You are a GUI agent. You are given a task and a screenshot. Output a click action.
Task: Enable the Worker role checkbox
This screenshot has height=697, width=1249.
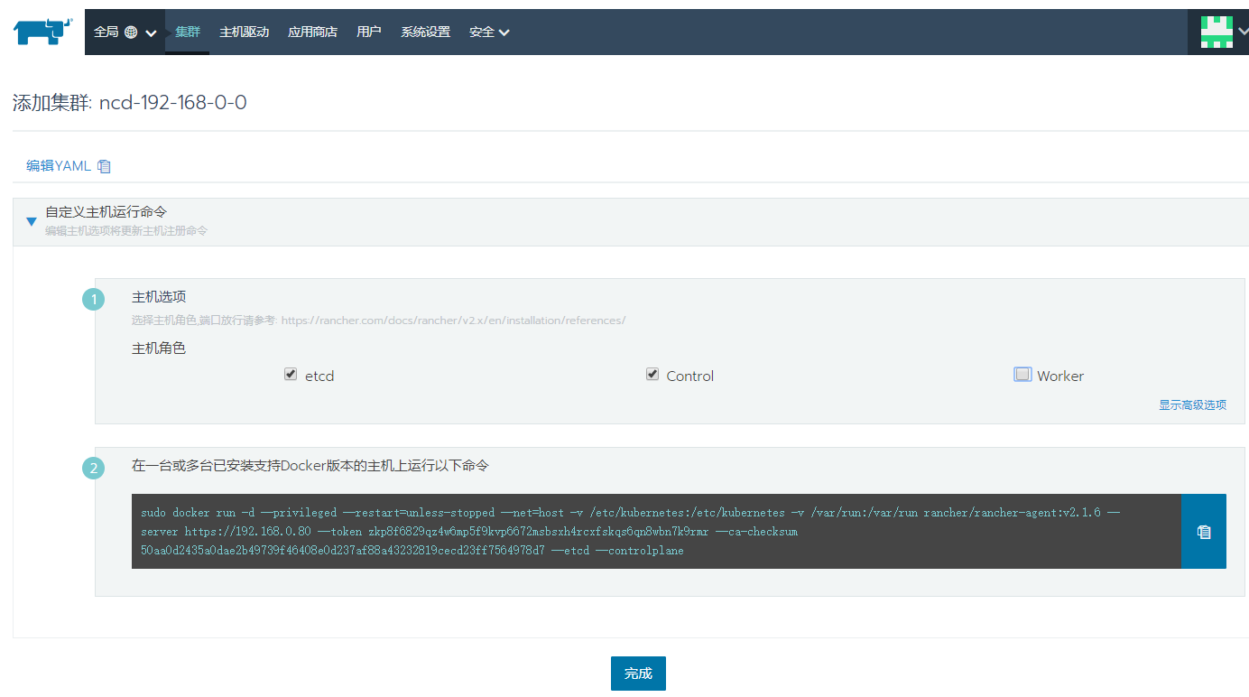(1022, 374)
